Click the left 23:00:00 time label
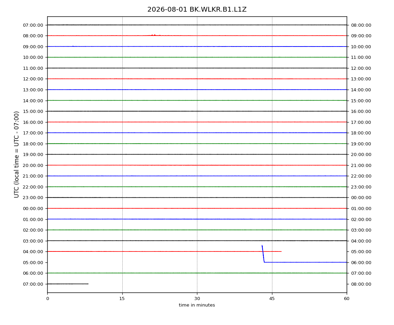 [33, 198]
